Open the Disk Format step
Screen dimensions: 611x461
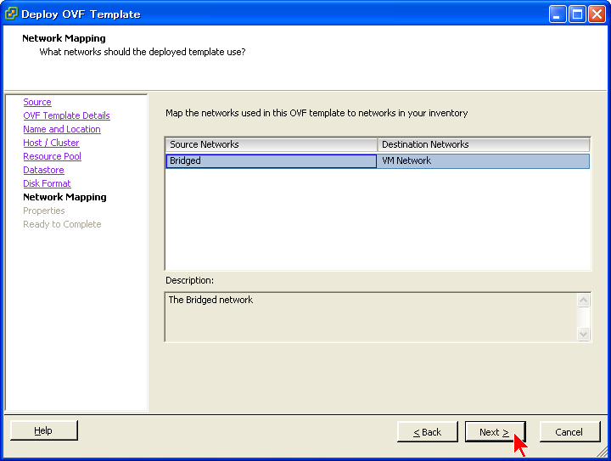coord(47,183)
